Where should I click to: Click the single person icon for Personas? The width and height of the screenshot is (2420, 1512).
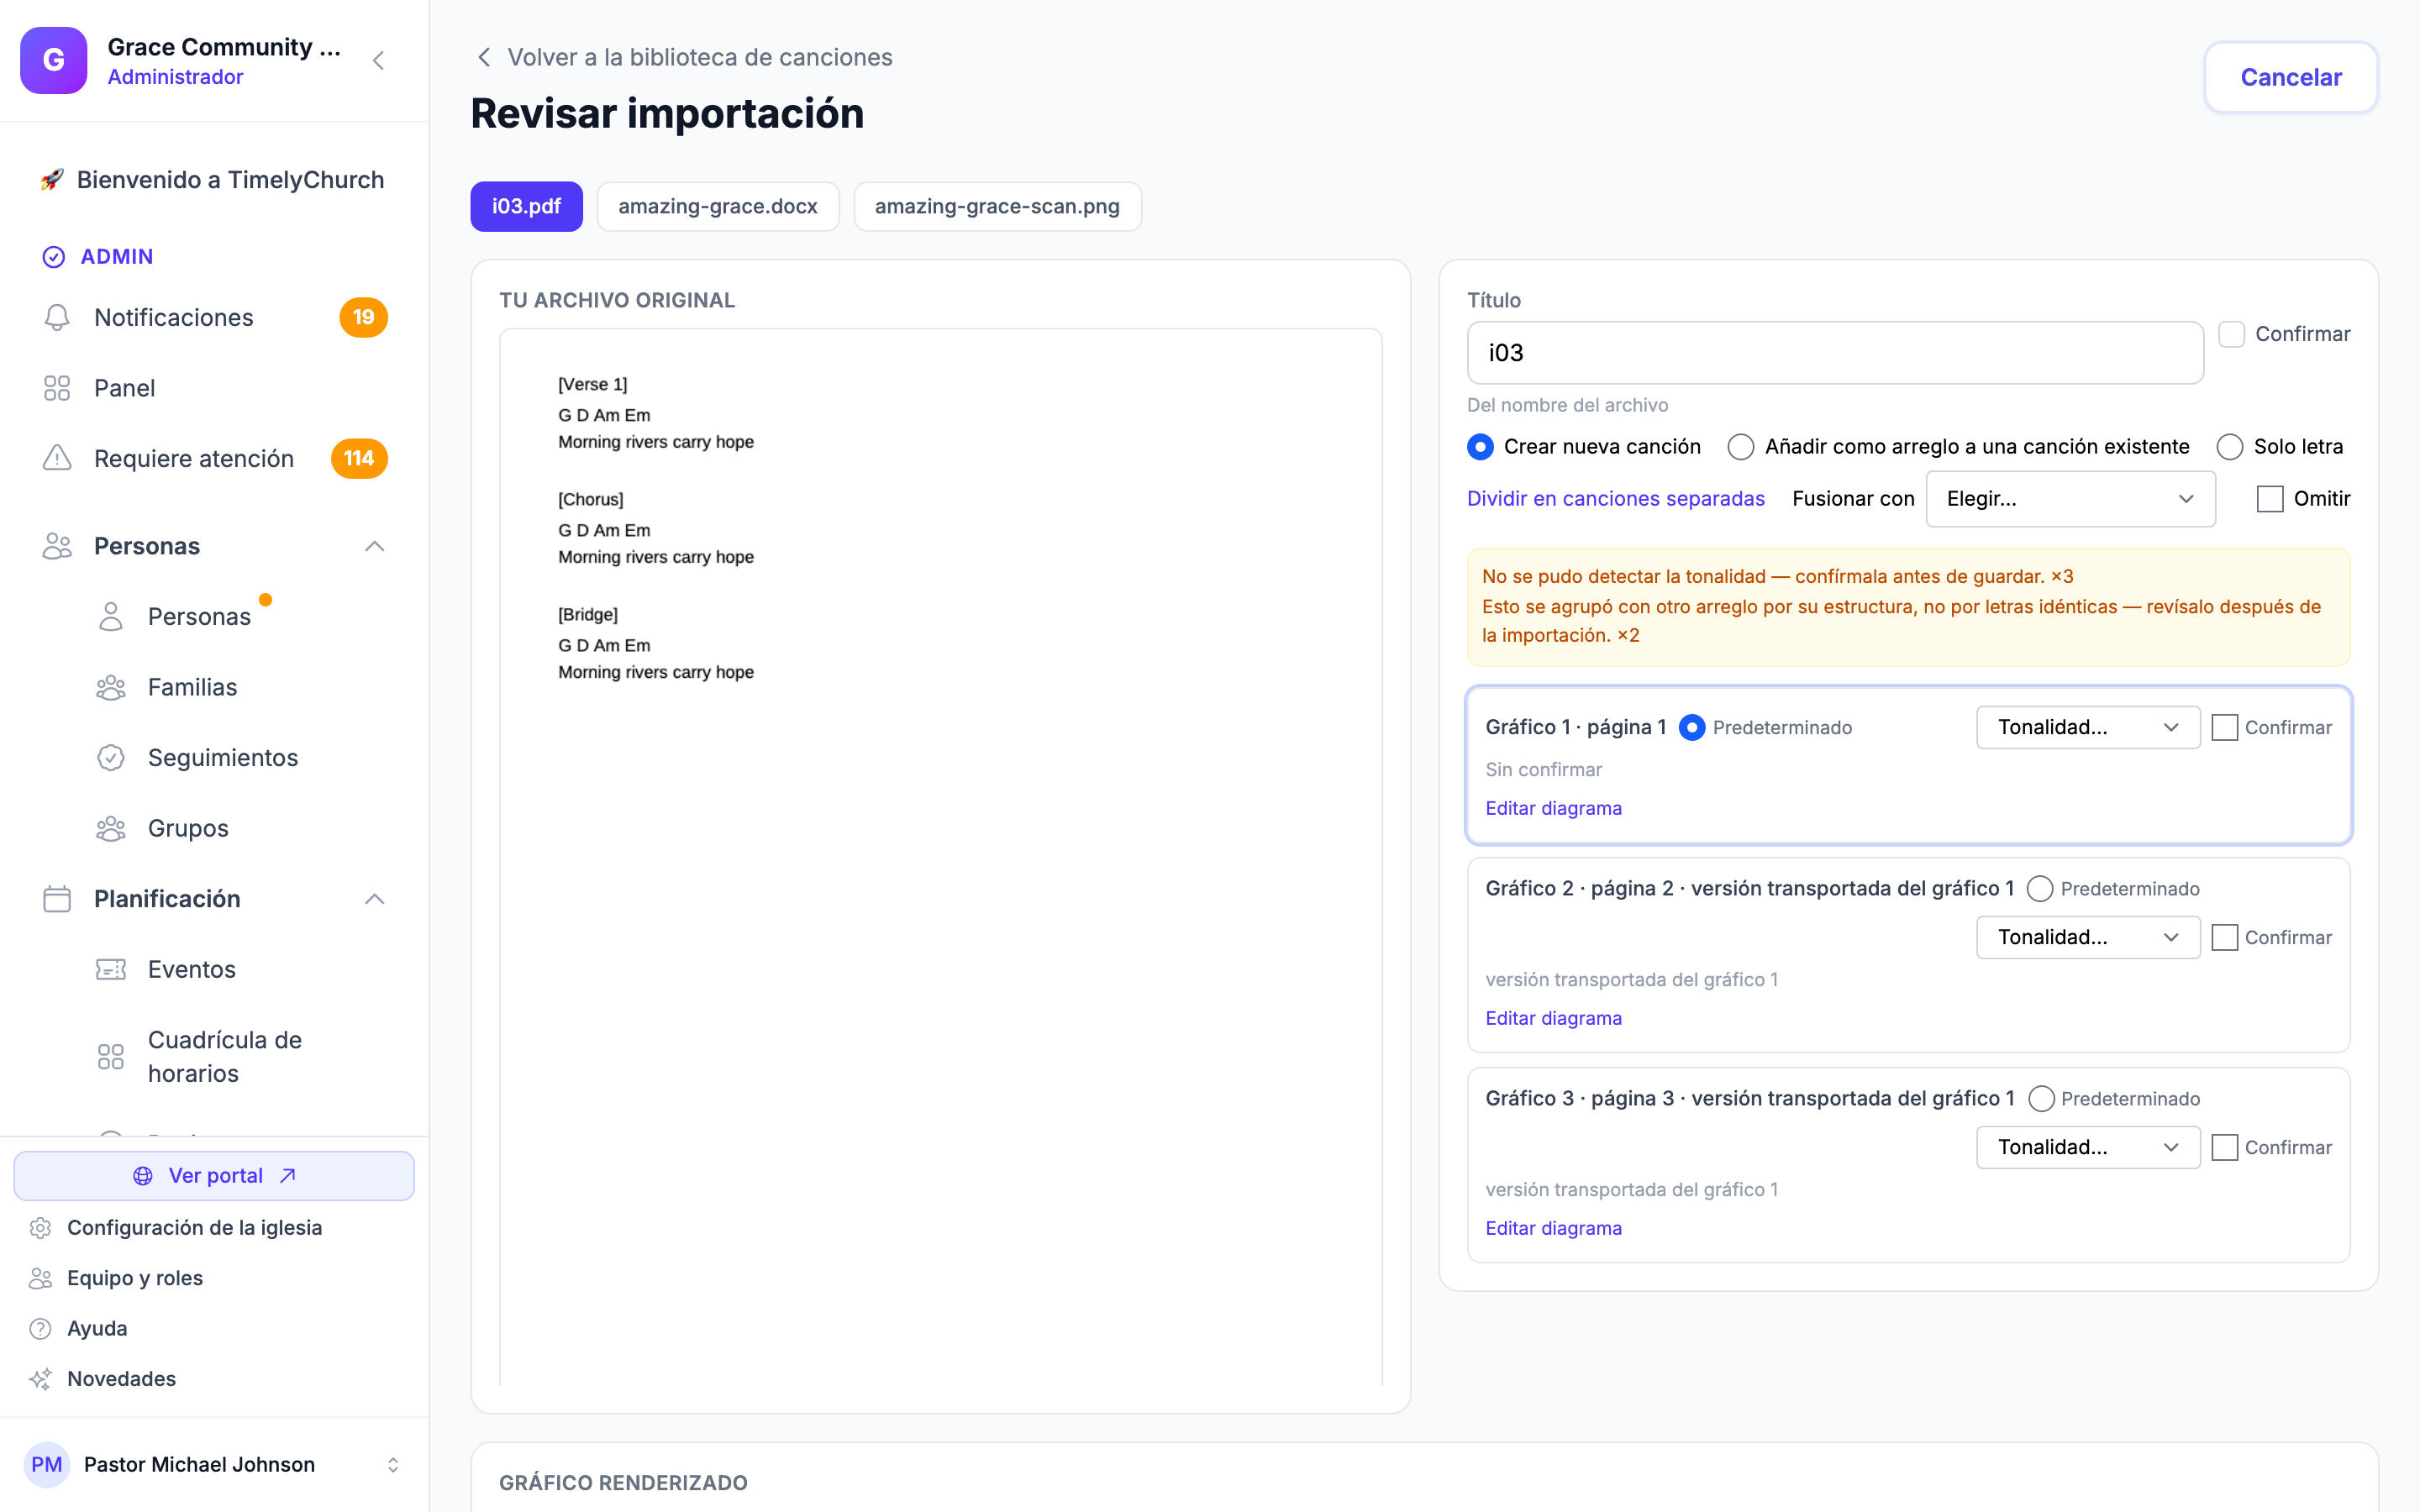(111, 616)
